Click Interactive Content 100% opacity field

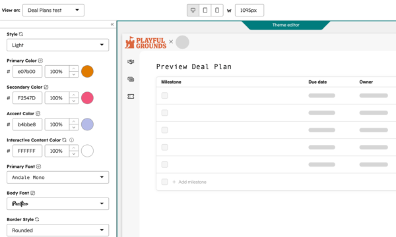[57, 151]
